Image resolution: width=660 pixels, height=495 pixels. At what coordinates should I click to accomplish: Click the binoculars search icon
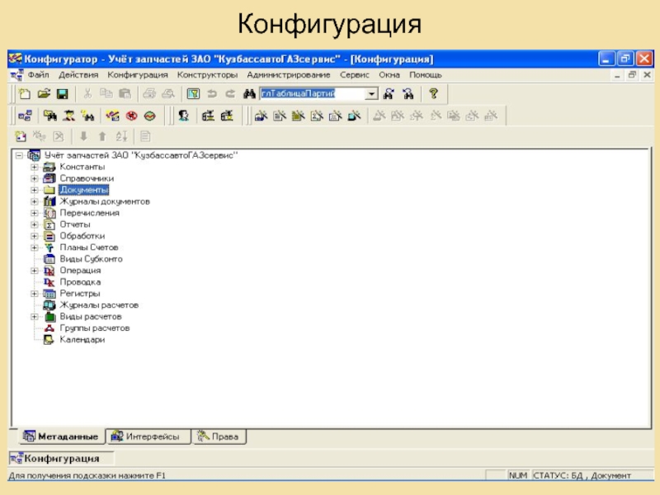pyautogui.click(x=247, y=94)
